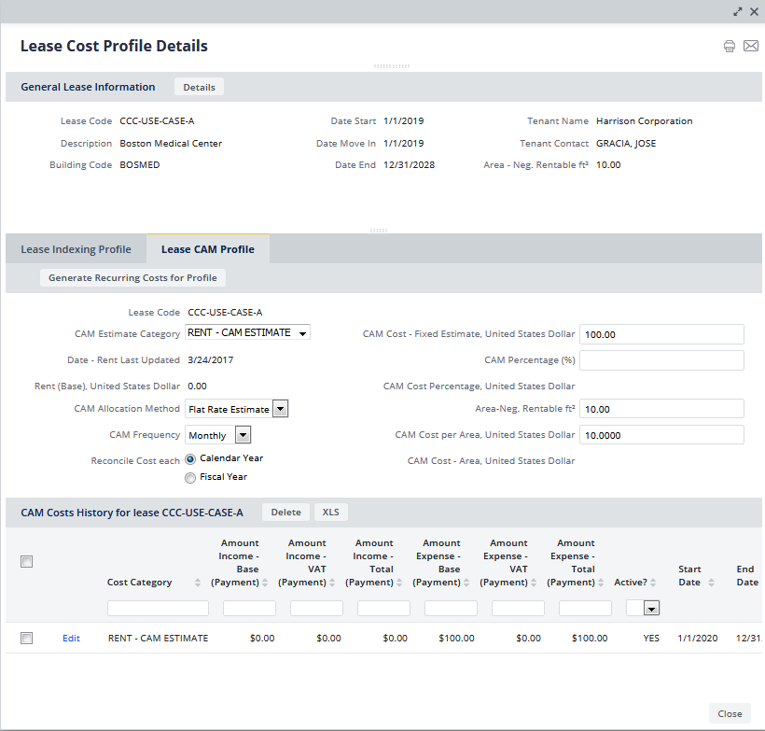The image size is (765, 731).
Task: Click the print icon
Action: (x=730, y=47)
